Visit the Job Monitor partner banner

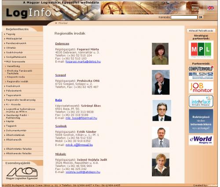(201, 88)
